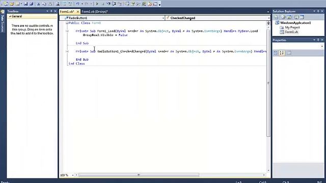Click the Solution Explorer icon in the main toolbar
Viewport: 326px width, 183px height.
[x=127, y=4]
